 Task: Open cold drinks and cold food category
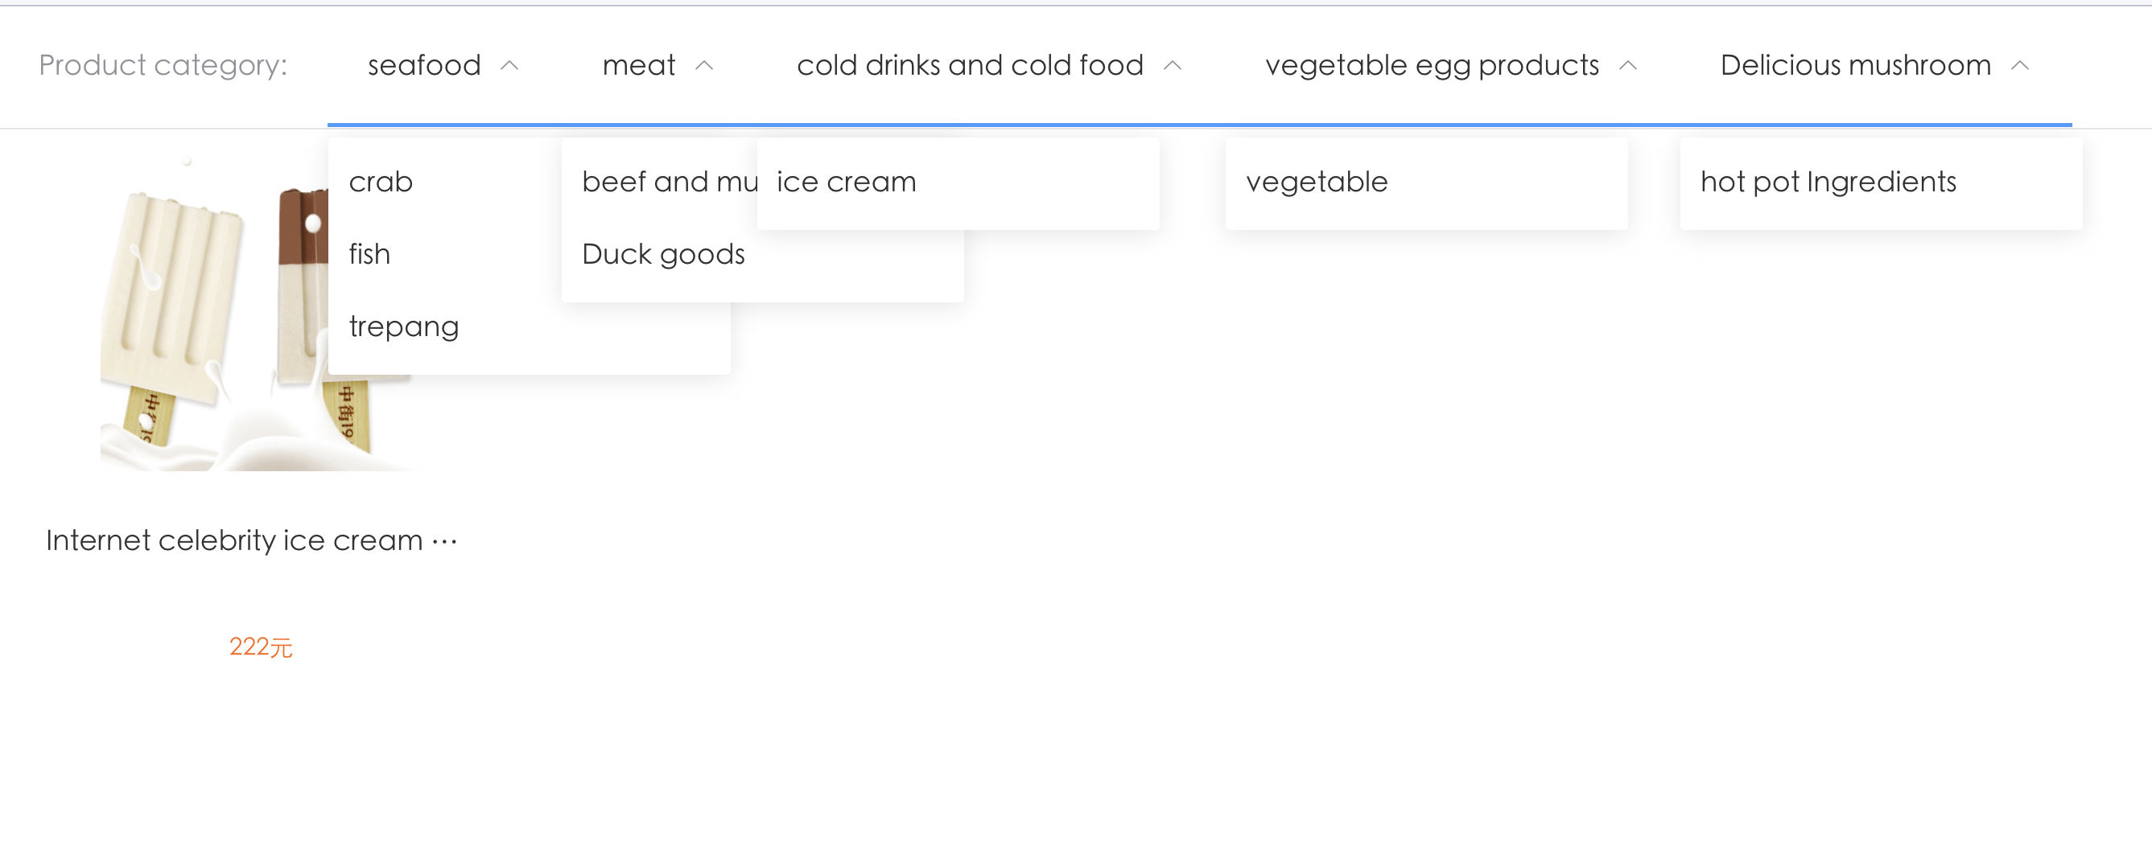tap(970, 65)
